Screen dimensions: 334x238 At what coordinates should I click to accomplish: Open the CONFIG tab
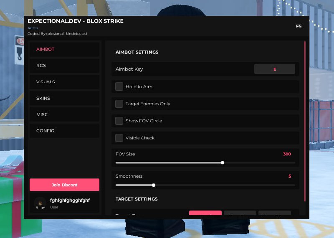click(x=64, y=131)
